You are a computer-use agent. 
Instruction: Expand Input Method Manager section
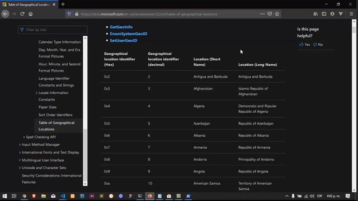(x=20, y=145)
